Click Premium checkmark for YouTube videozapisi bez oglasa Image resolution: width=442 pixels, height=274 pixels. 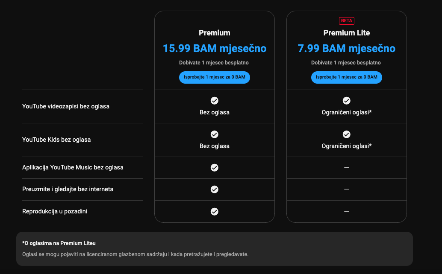pyautogui.click(x=215, y=100)
